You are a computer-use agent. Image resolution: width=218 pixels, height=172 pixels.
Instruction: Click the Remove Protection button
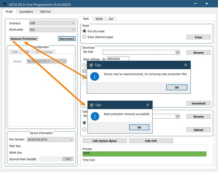pos(24,39)
